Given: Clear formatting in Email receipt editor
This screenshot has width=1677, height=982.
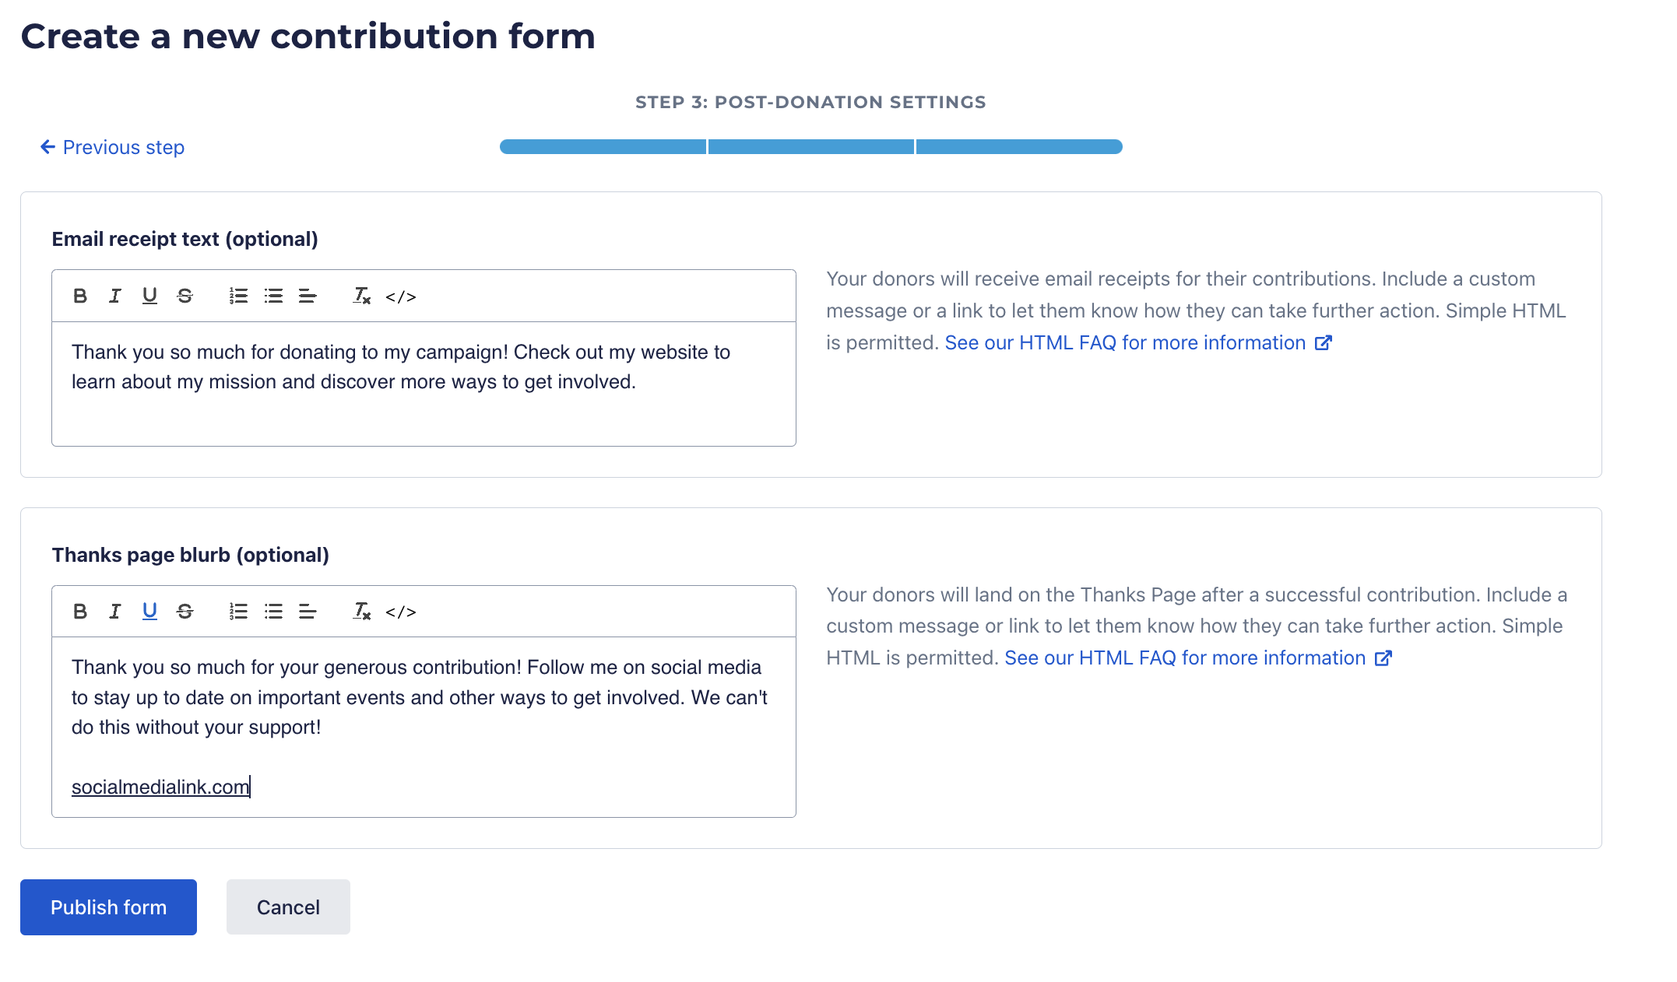Looking at the screenshot, I should (361, 296).
